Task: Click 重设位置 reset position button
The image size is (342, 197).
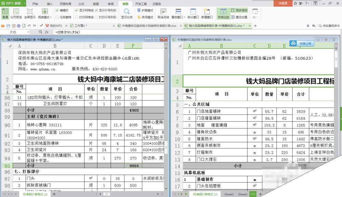Action: [x=239, y=17]
